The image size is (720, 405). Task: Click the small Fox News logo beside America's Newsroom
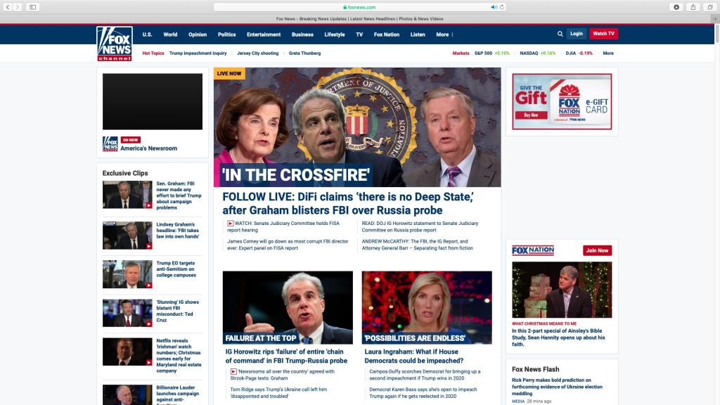(x=110, y=143)
